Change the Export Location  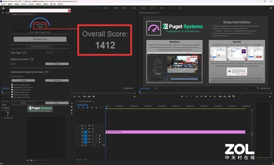point(57,64)
